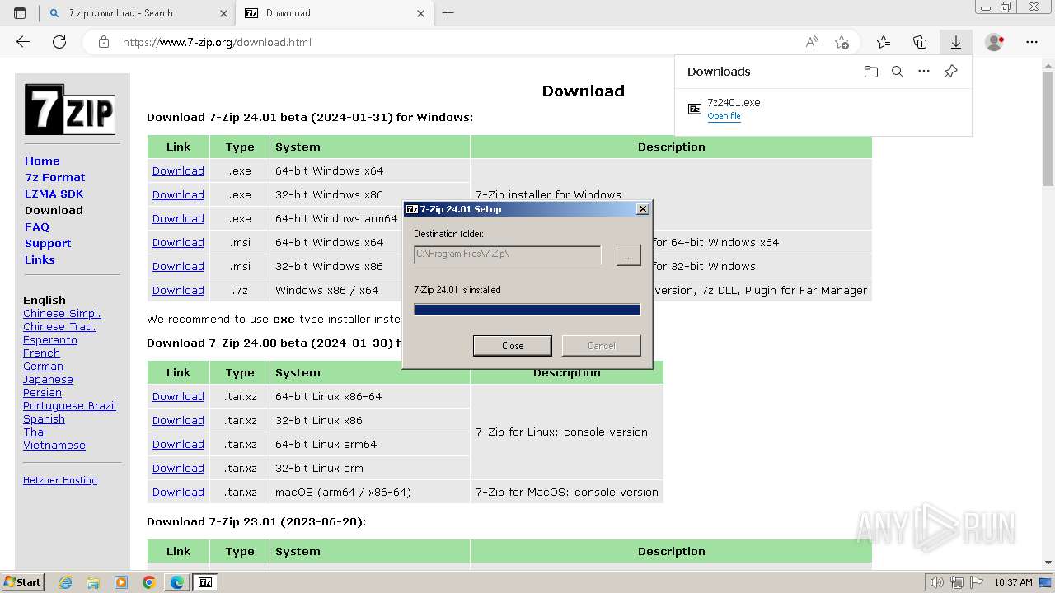Download 32-bit Linux arm tar.xz

[178, 468]
